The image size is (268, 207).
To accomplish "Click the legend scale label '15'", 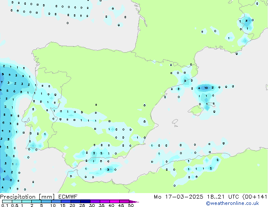I will point(63,205).
